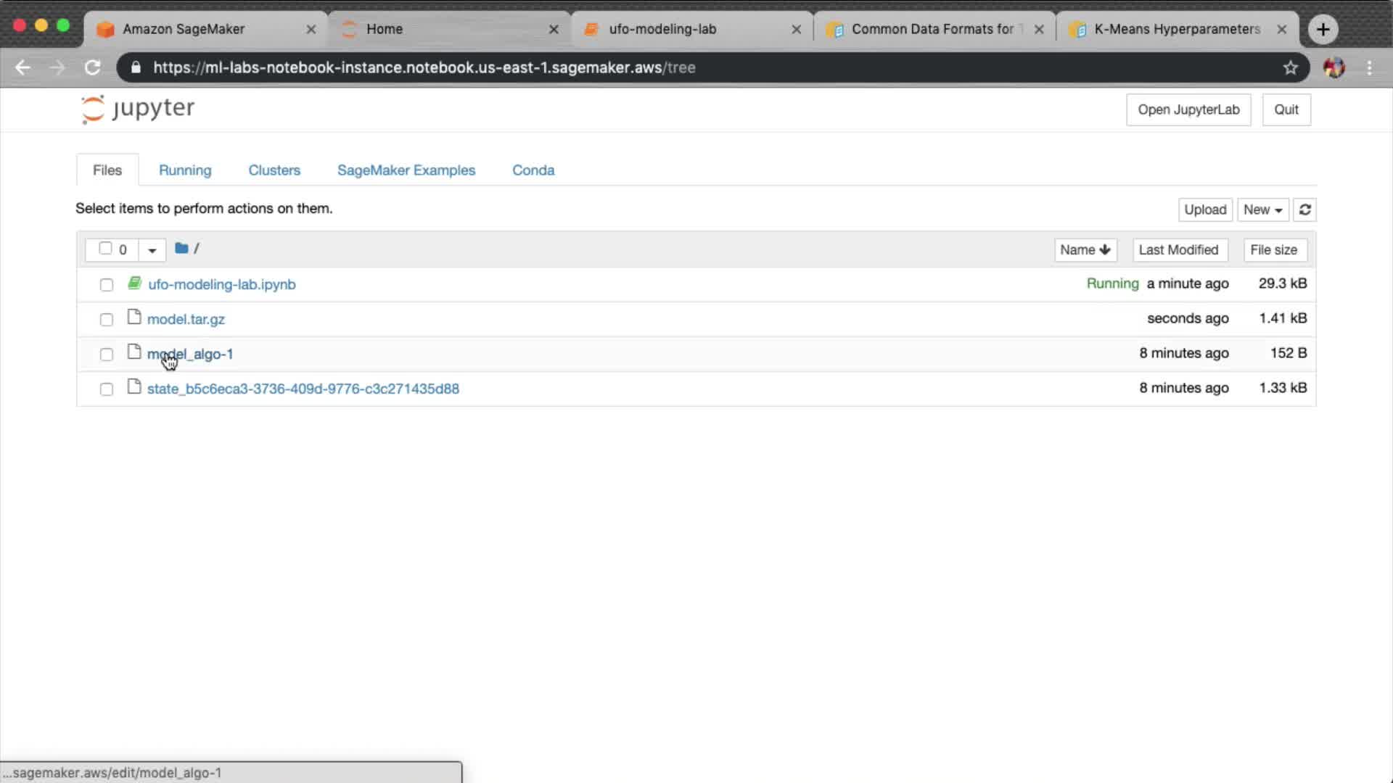This screenshot has height=783, width=1393.
Task: Click the Open JupyterLab button
Action: click(1188, 109)
